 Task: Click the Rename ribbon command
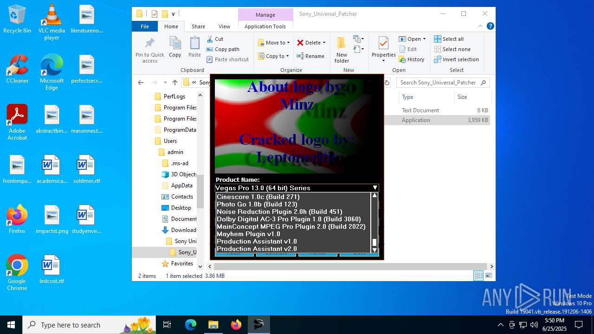(x=310, y=56)
